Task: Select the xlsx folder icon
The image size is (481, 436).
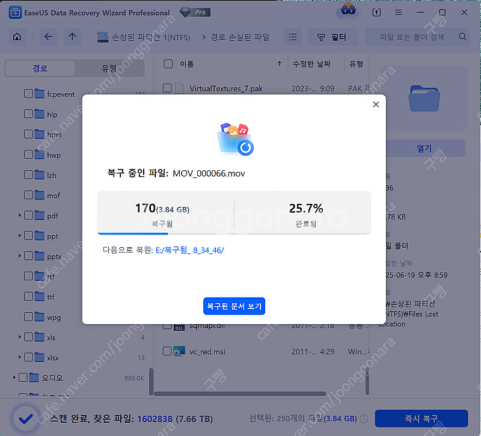Action: 40,357
